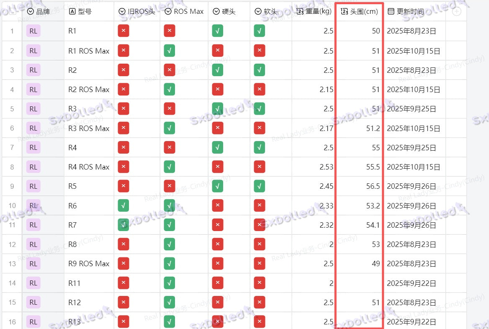
Task: Click the green √ tag in R7's 旧ROS头 cell
Action: (x=123, y=225)
